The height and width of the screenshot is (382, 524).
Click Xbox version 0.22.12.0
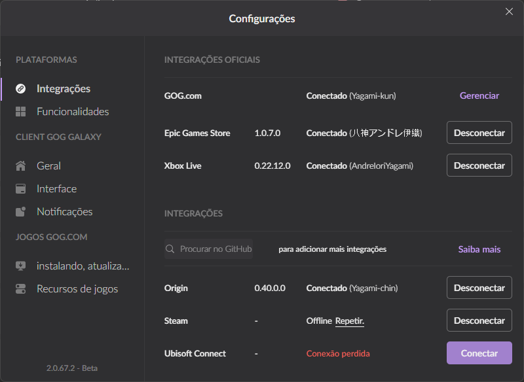pos(272,165)
